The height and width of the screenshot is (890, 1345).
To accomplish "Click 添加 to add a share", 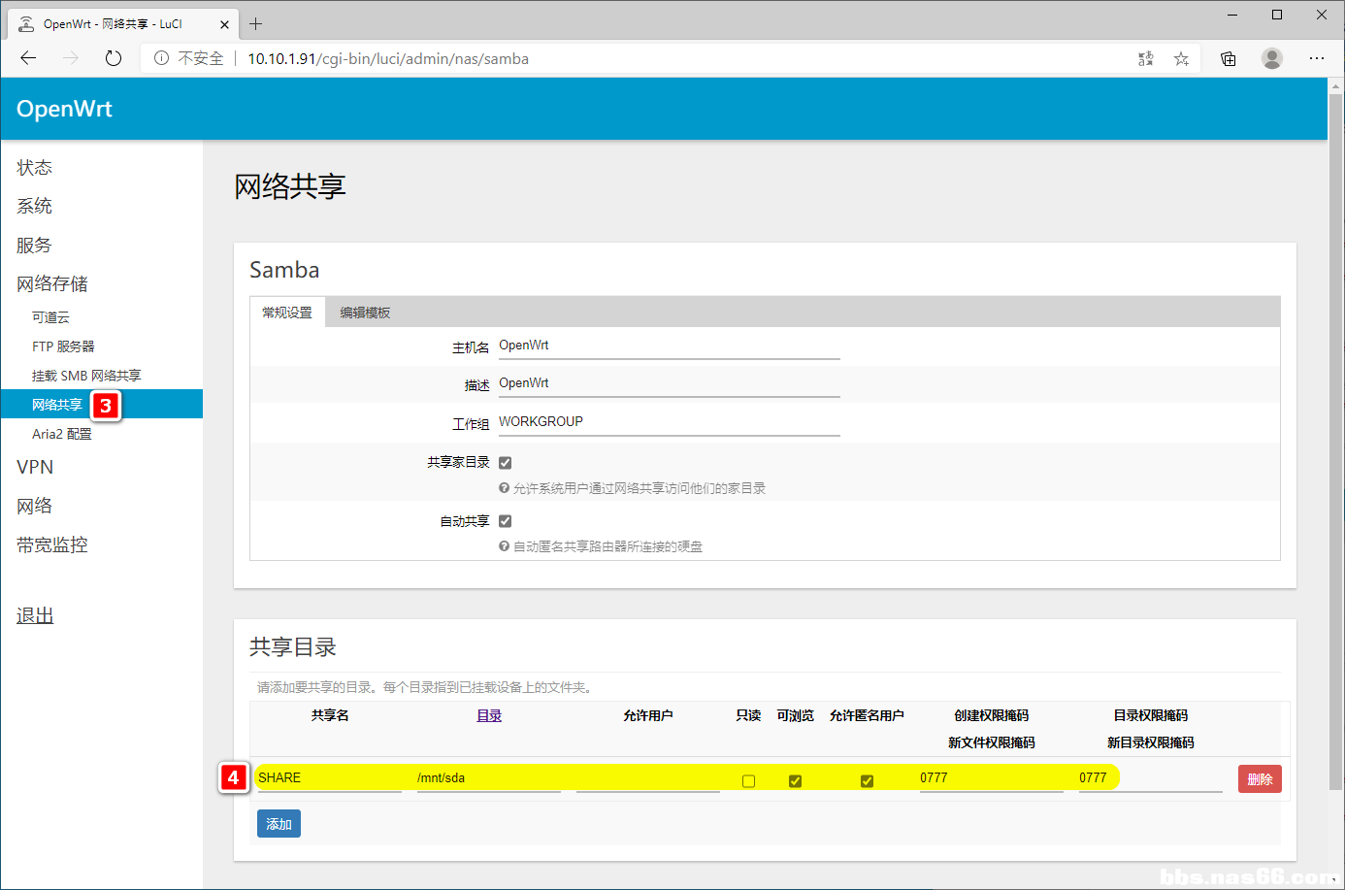I will [x=279, y=824].
